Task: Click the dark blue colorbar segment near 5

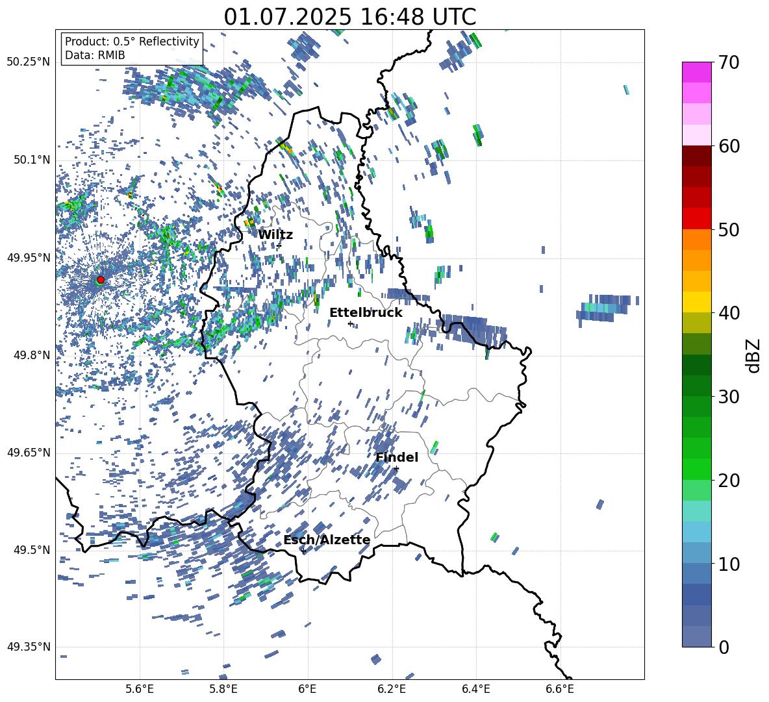Action: [x=696, y=594]
